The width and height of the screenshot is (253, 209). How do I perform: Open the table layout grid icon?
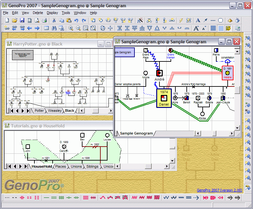click(x=46, y=28)
